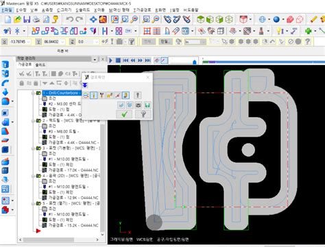
Task: Toggle the tool display button in the backplot dialog
Action: point(93,95)
